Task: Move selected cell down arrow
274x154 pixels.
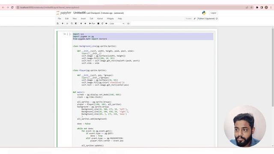Action: [x=85, y=24]
